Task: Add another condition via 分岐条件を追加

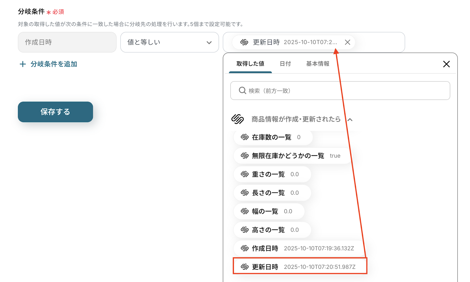Action: (x=48, y=64)
